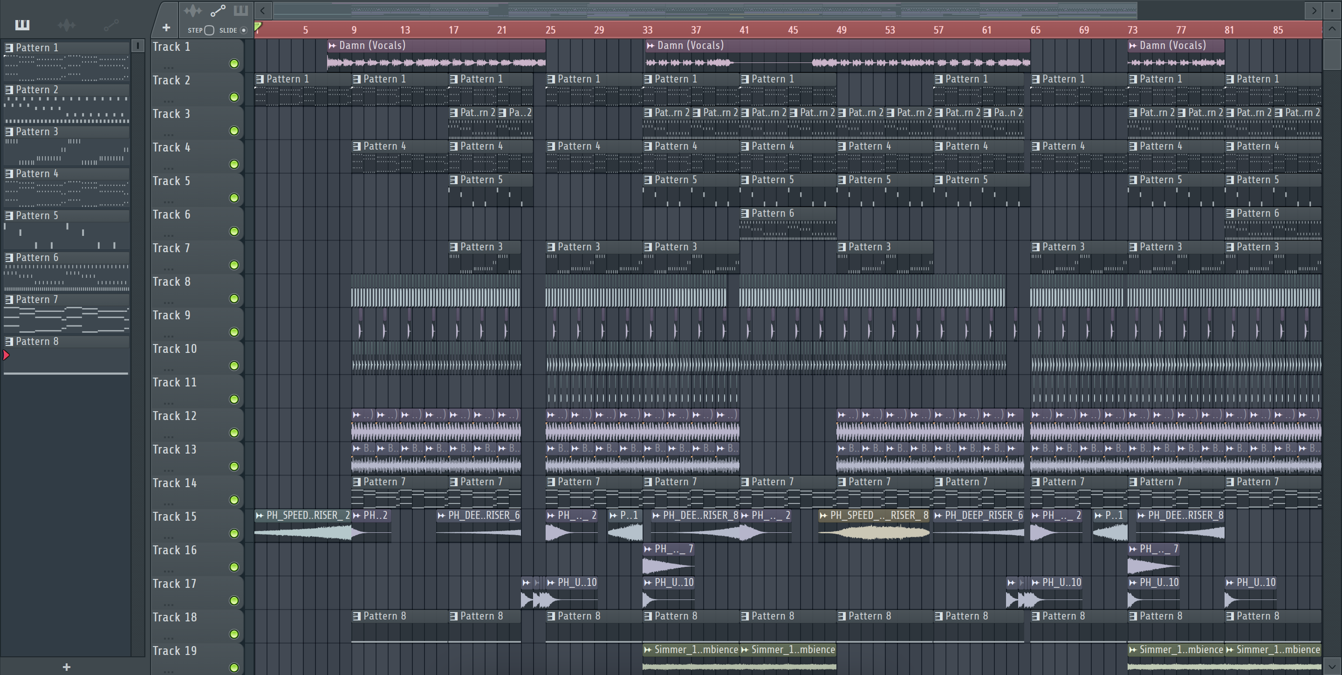Open Track 11 options dots
Image resolution: width=1342 pixels, height=675 pixels.
(168, 403)
